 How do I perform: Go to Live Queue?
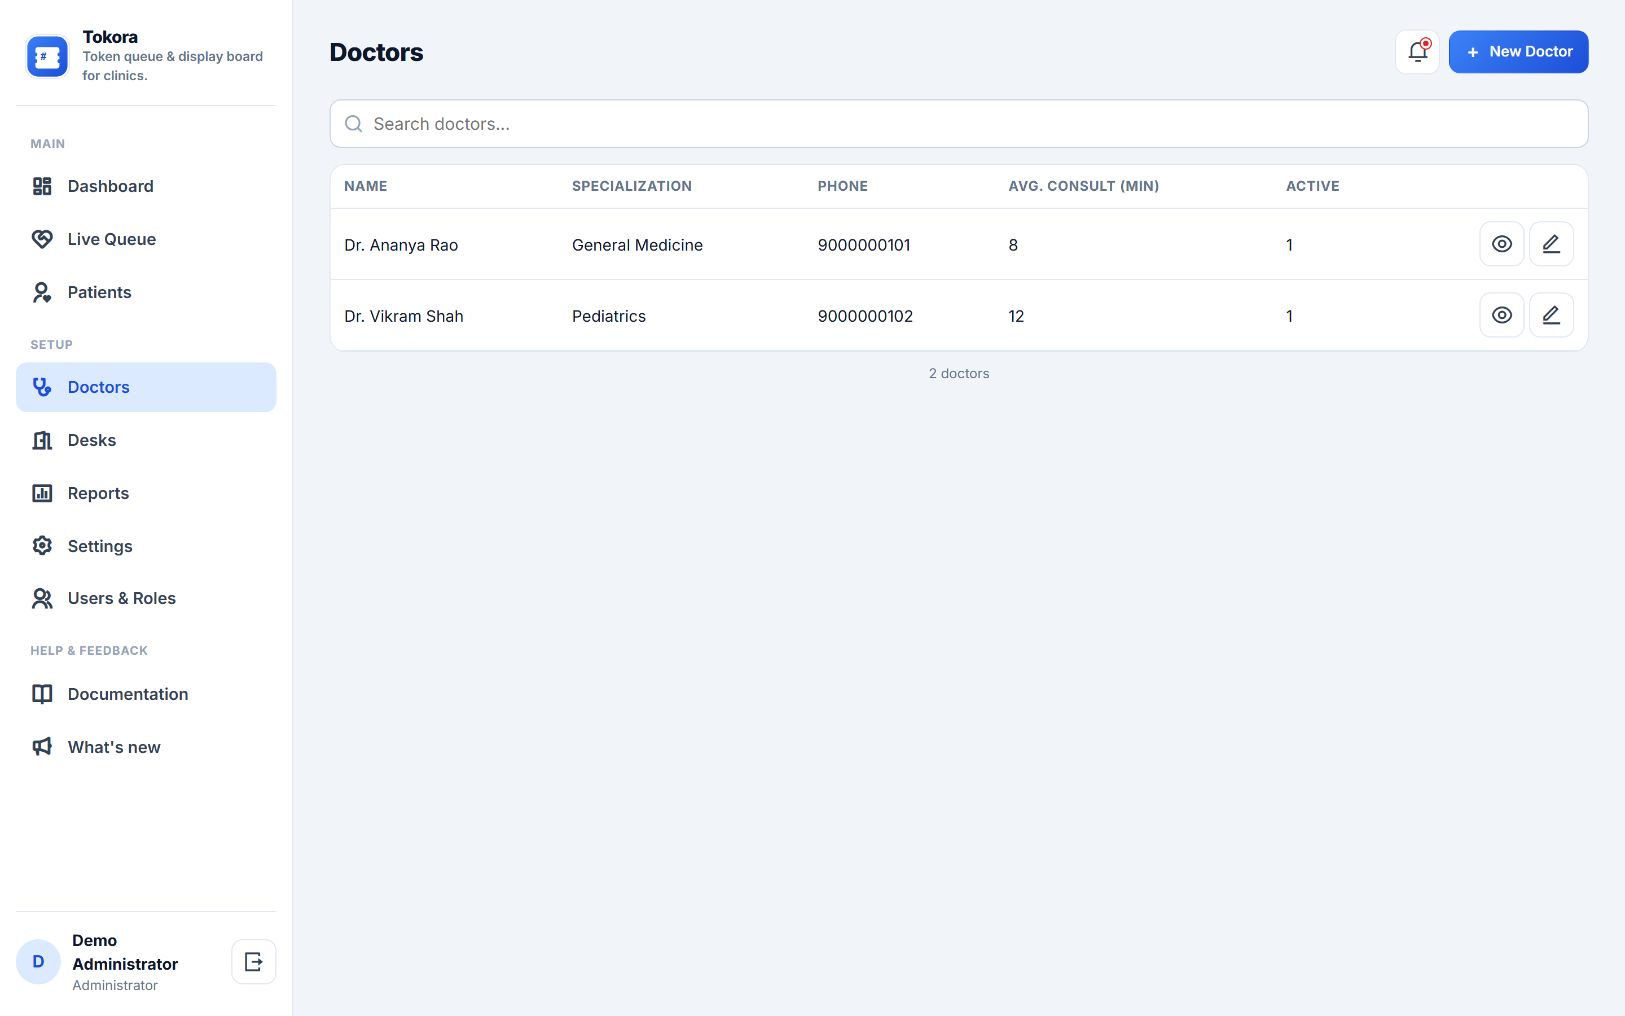coord(146,239)
